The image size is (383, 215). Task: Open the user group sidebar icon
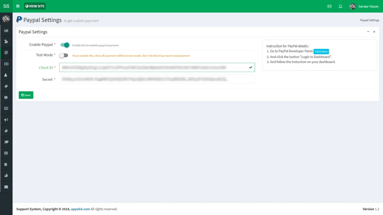click(6, 42)
